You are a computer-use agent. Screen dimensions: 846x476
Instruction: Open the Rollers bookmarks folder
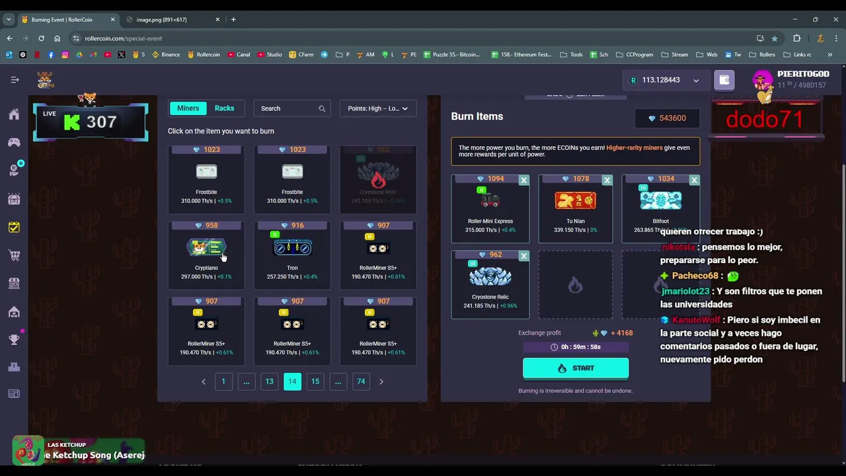coord(761,55)
